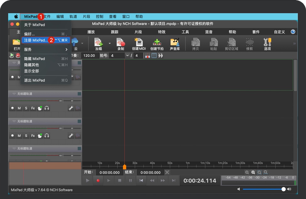Click the 粘贴 paste toolbar icon
This screenshot has height=199, width=306.
pos(213,44)
